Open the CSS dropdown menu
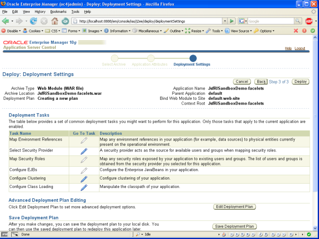 click(53, 31)
